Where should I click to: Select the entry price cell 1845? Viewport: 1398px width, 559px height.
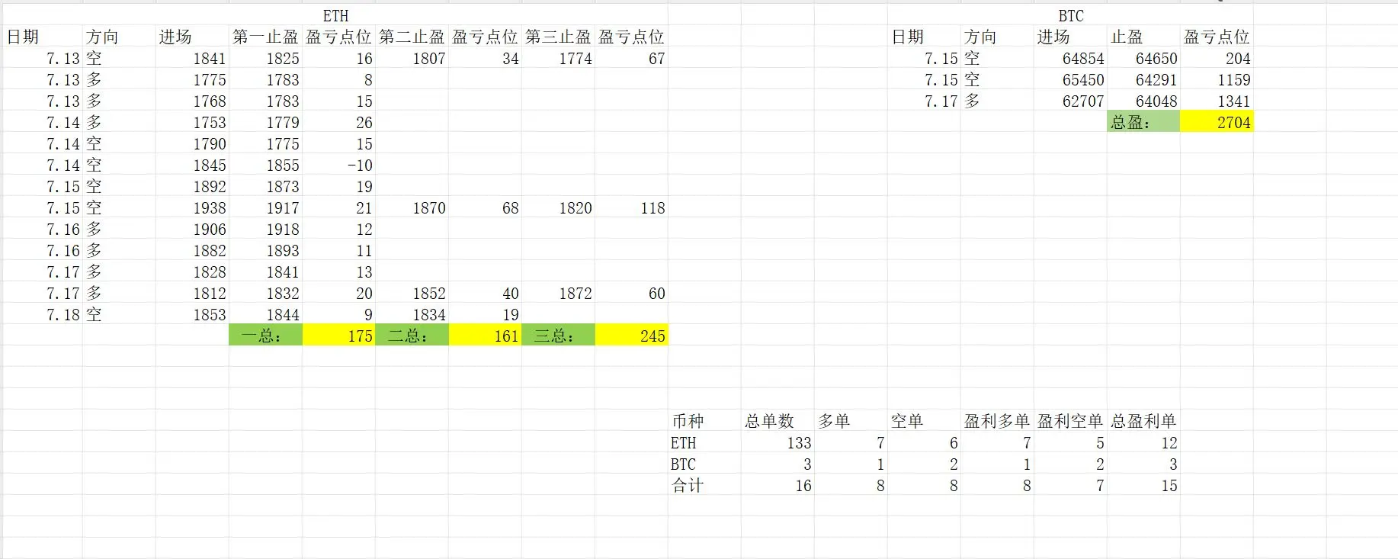192,165
